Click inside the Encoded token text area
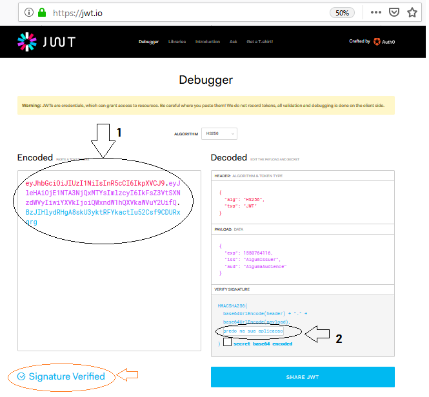Image resolution: width=429 pixels, height=397 pixels. pos(109,260)
